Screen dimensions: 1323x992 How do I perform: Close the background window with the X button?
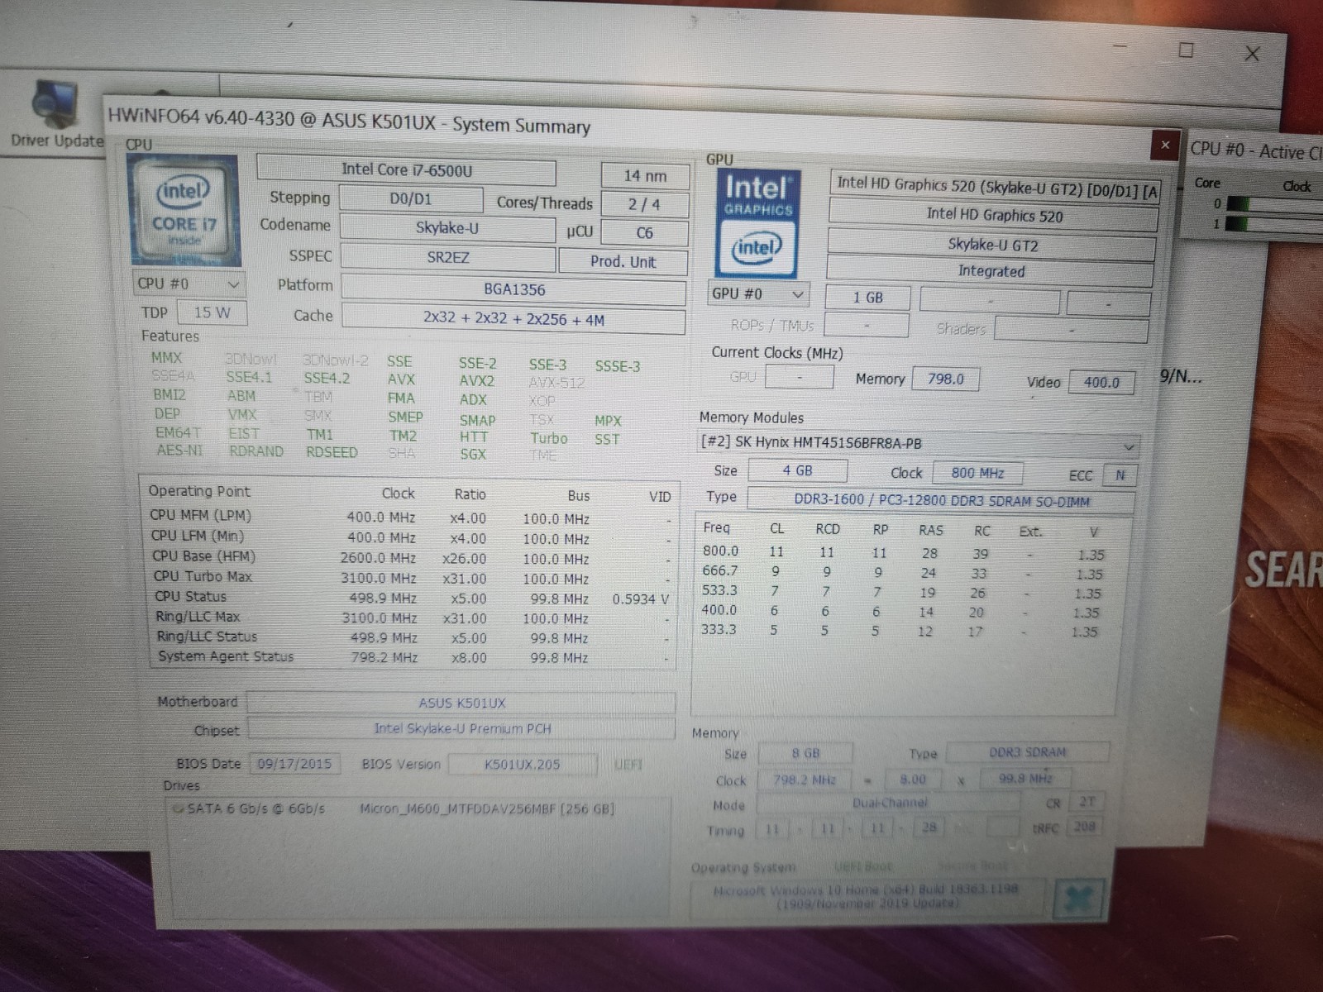click(1252, 54)
